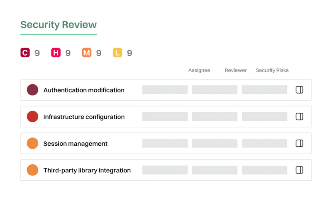
Task: Click the High severity H badge
Action: click(56, 53)
